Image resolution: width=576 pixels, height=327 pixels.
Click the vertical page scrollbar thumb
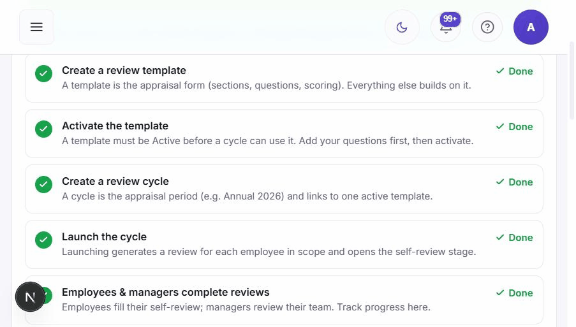coord(572,81)
